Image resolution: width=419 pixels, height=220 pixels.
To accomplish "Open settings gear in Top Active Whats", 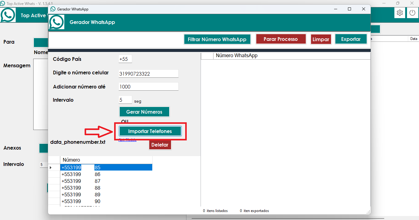I will [400, 13].
